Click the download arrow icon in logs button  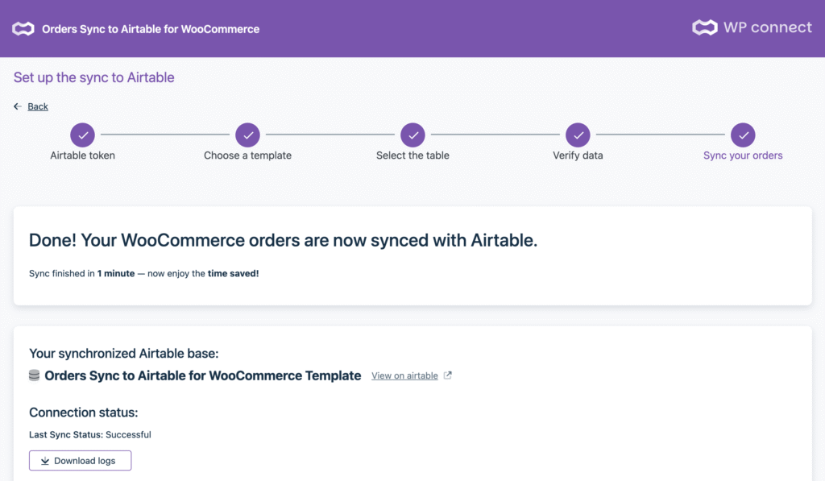44,461
